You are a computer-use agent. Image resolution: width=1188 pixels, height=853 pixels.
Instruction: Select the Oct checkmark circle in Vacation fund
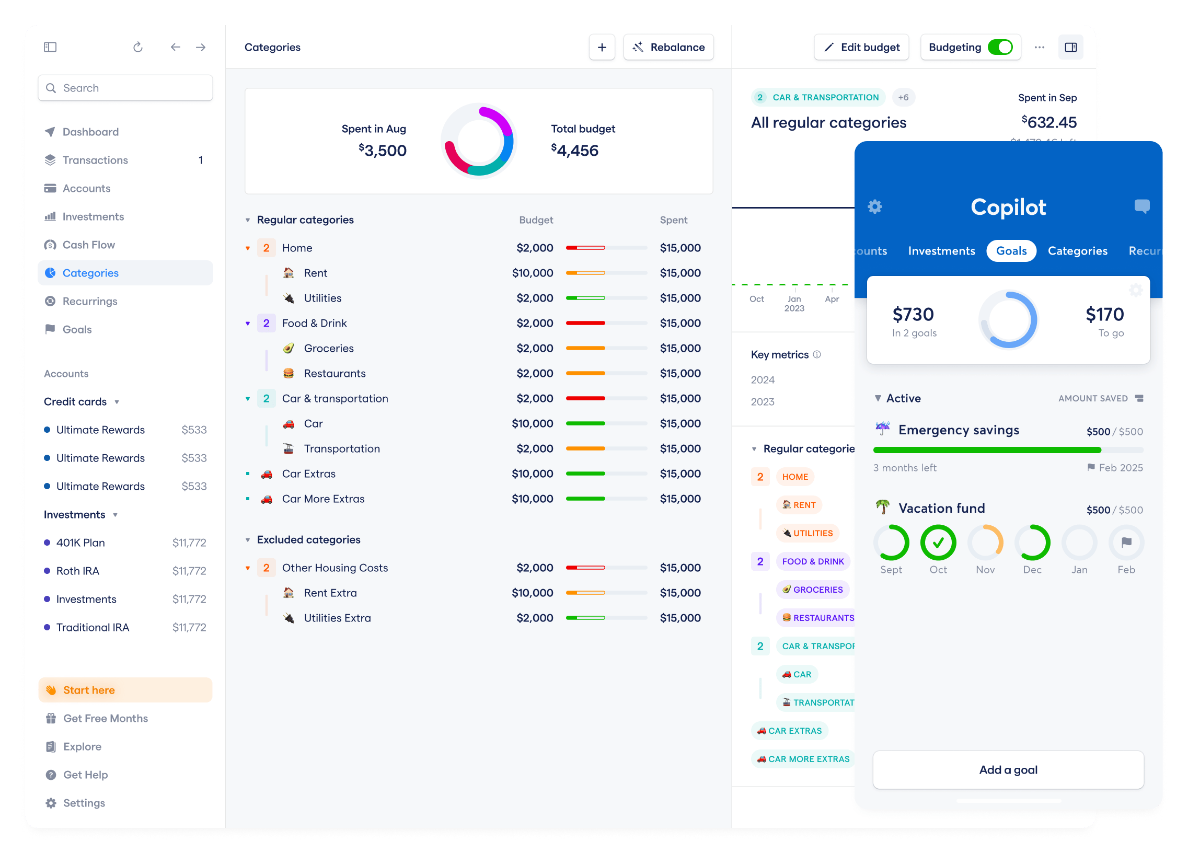coord(938,543)
